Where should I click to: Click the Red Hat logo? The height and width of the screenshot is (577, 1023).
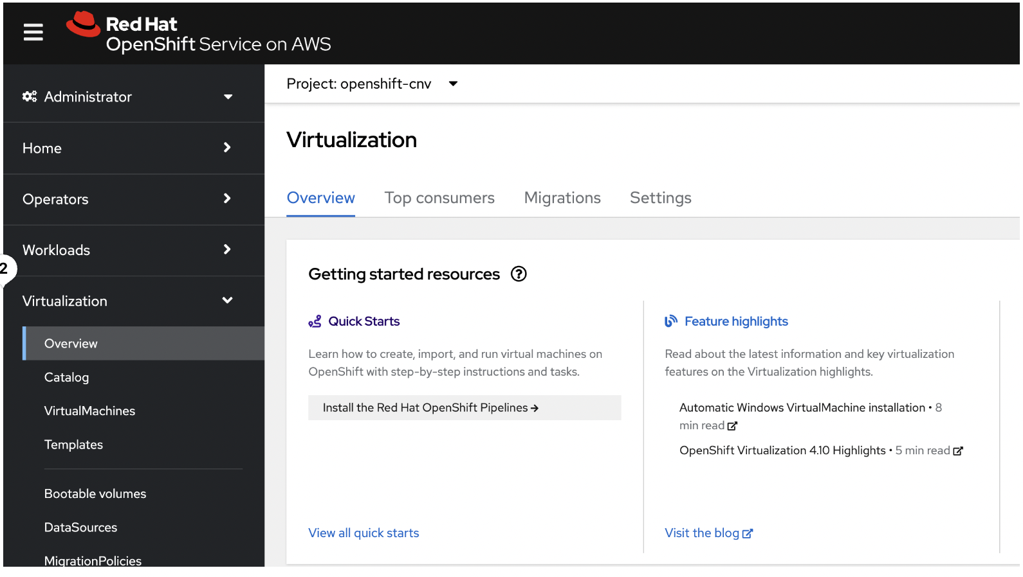[x=84, y=24]
